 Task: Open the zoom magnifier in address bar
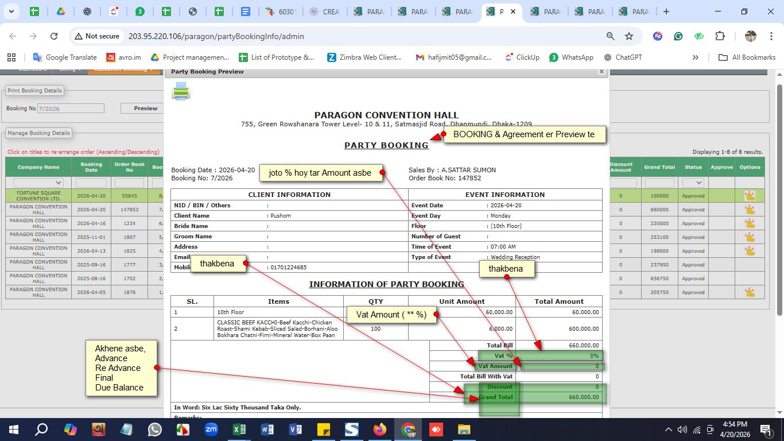[x=611, y=36]
